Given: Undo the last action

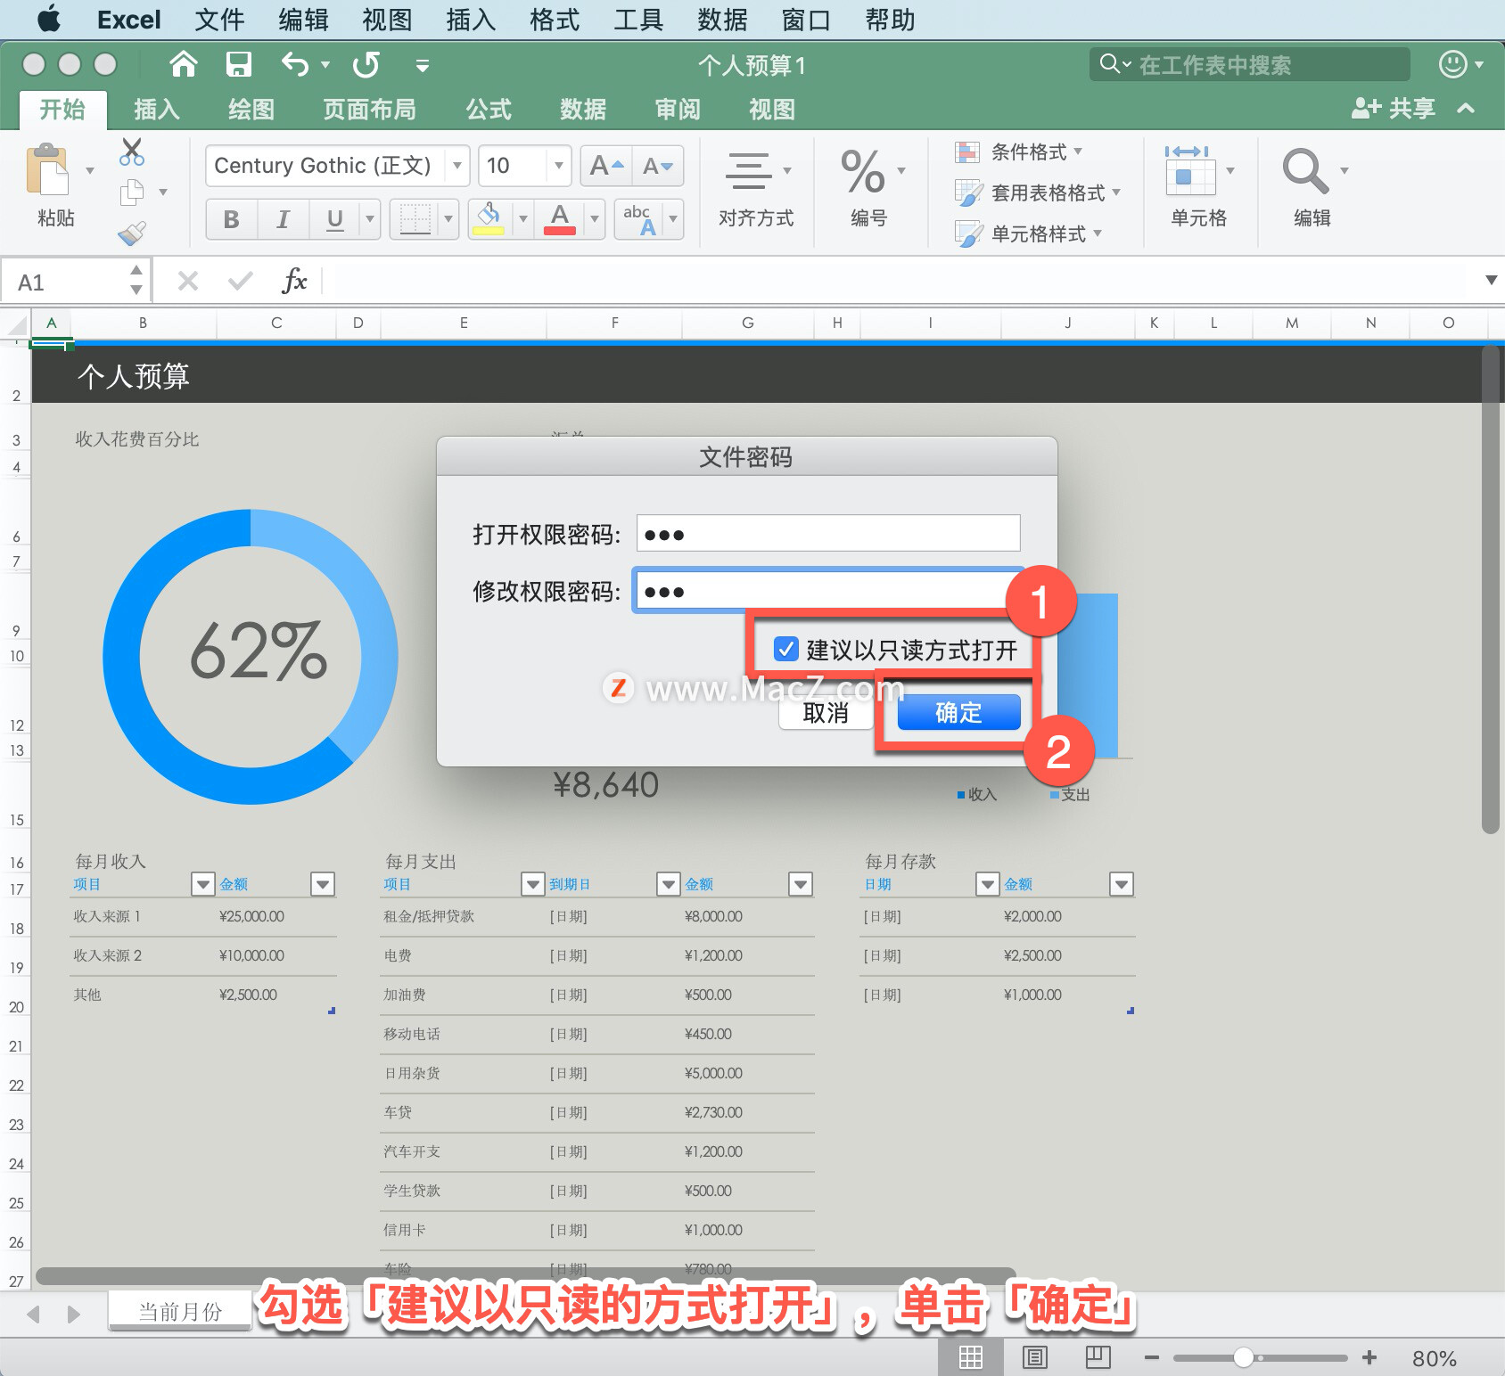Looking at the screenshot, I should point(294,64).
